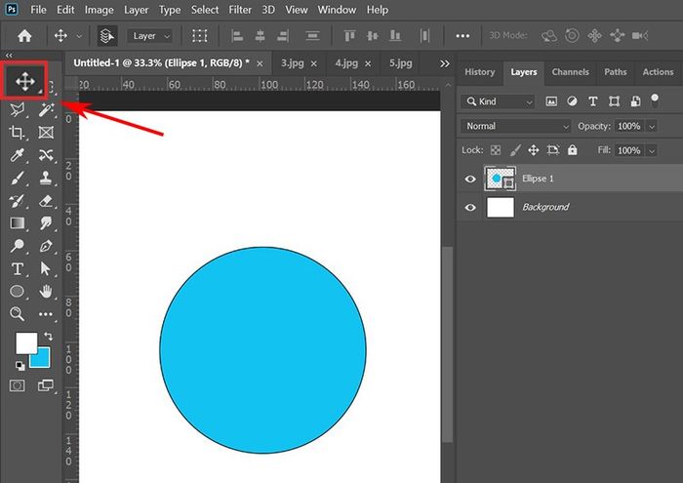Hide the Ellipse 1 layer
Image resolution: width=683 pixels, height=483 pixels.
pyautogui.click(x=470, y=179)
